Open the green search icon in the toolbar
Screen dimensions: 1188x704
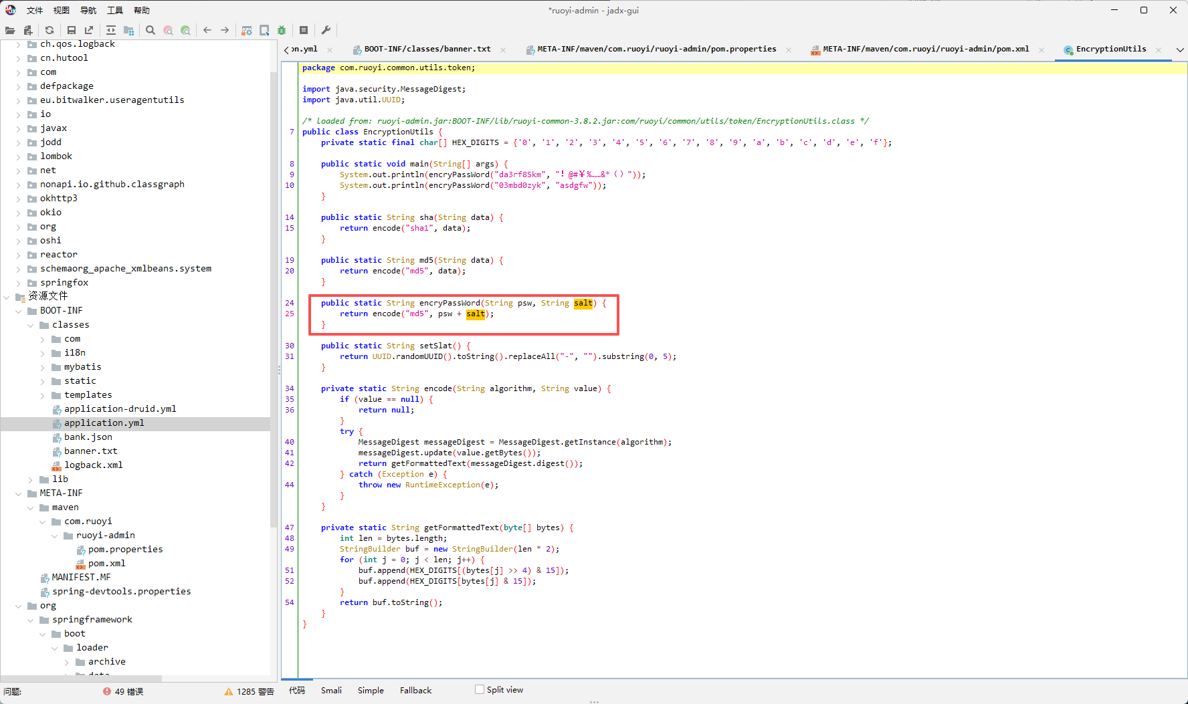pyautogui.click(x=185, y=30)
